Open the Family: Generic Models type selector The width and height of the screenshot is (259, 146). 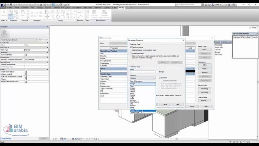(x=19, y=40)
